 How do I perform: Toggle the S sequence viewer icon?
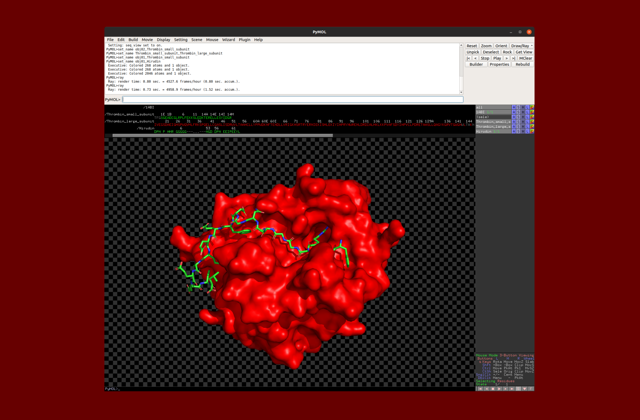click(518, 389)
